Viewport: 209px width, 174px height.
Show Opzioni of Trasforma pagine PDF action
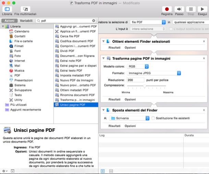coord(130,99)
